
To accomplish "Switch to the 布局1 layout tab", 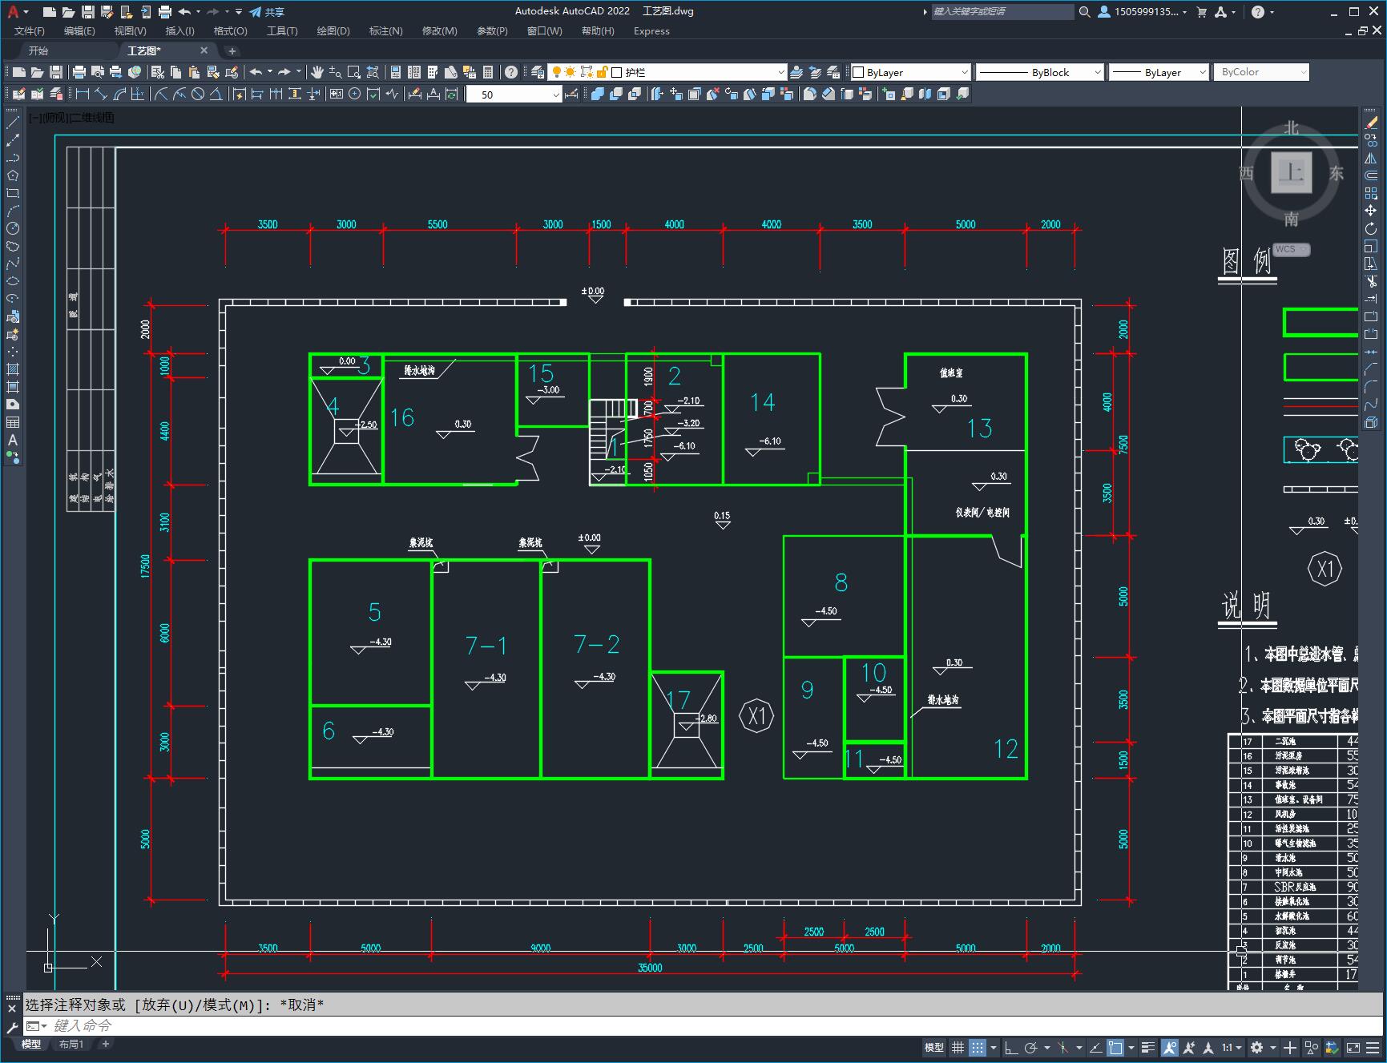I will [x=71, y=1044].
